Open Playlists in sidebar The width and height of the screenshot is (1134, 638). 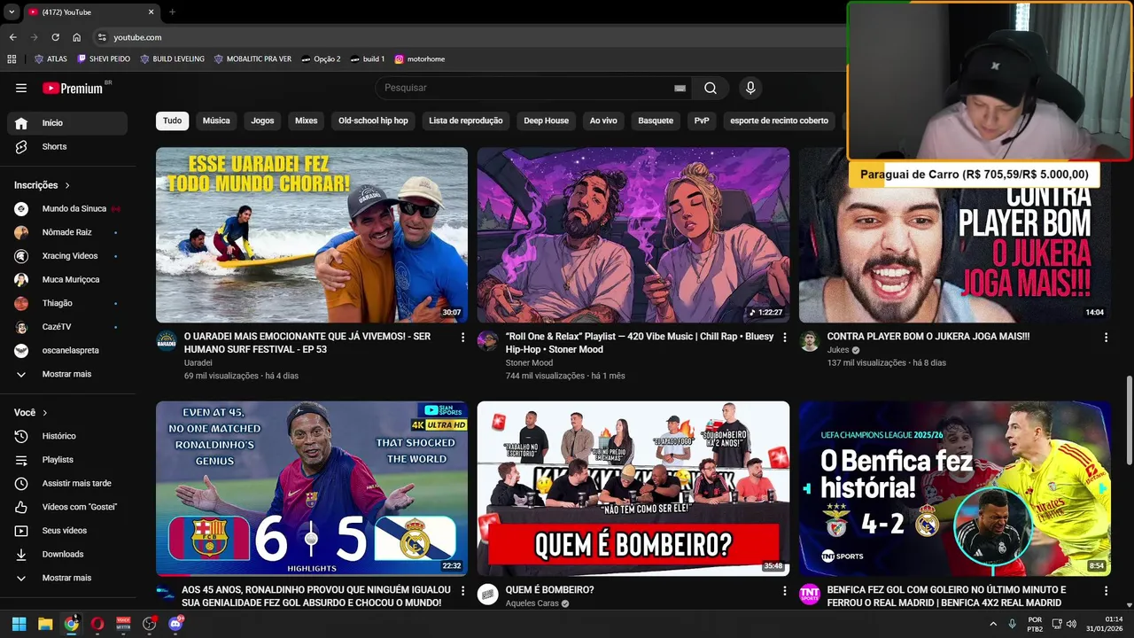(x=67, y=460)
